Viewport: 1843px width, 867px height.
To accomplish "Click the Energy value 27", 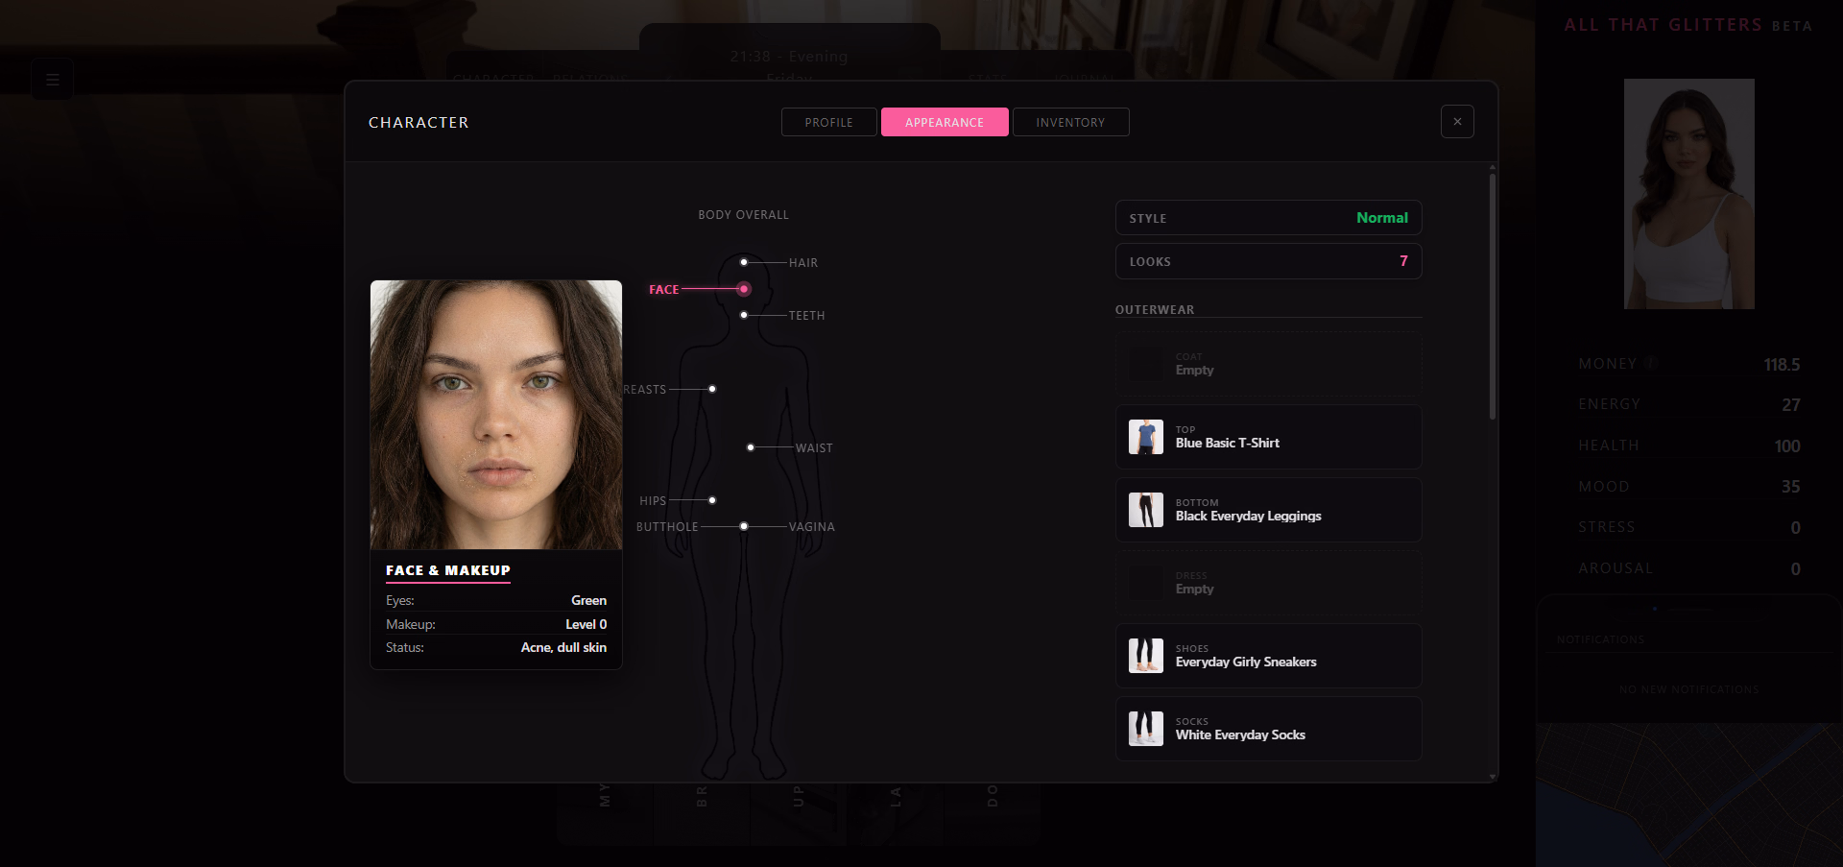I will (x=1791, y=405).
